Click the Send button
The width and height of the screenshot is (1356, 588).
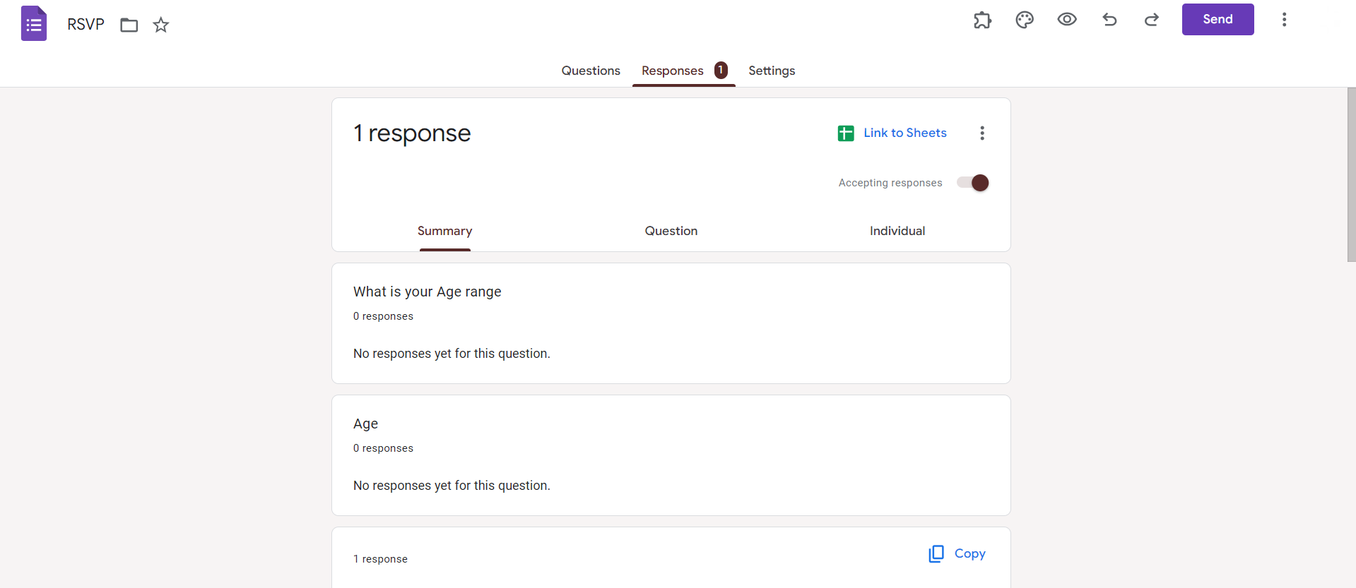coord(1218,20)
